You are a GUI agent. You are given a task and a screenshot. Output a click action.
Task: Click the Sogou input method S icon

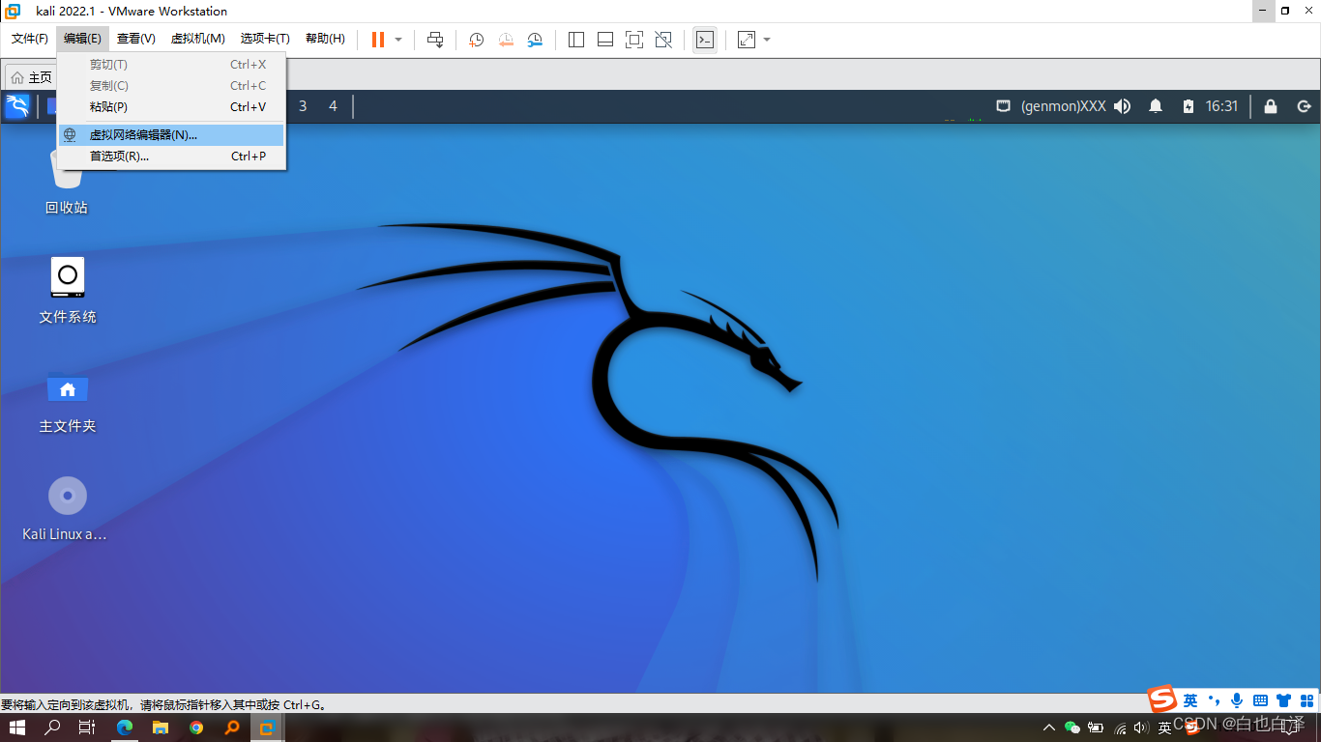click(1162, 699)
